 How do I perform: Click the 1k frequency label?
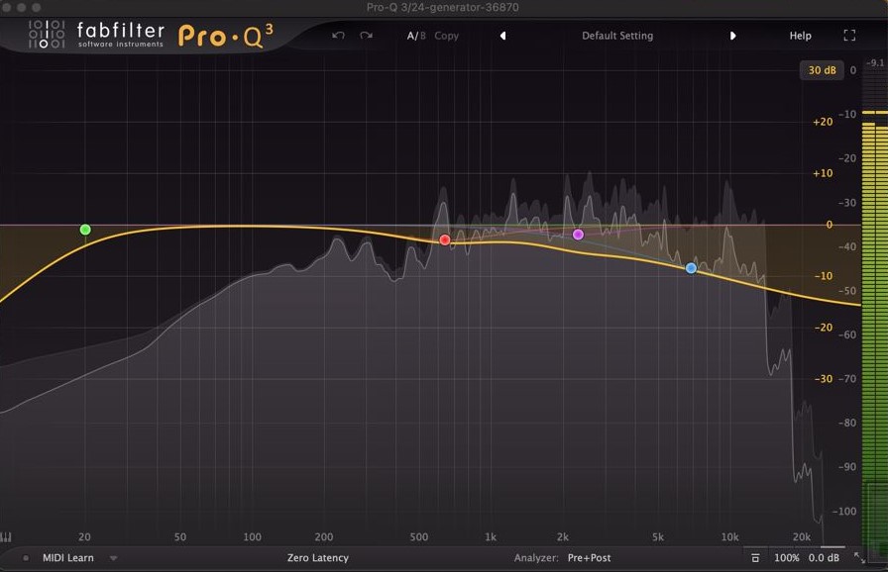coord(491,537)
